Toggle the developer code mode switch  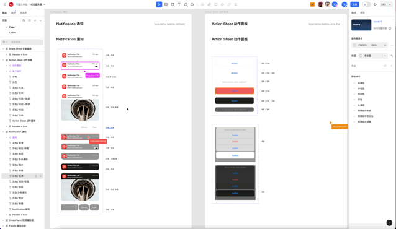coord(366,4)
